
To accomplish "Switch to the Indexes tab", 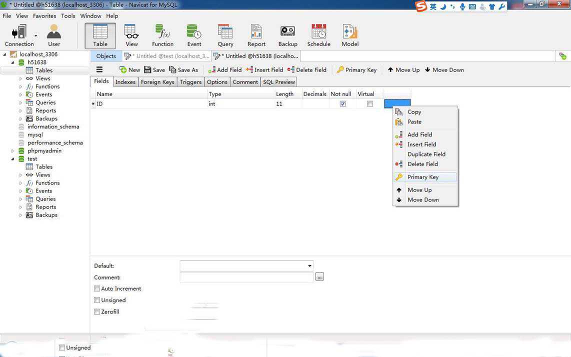I will click(125, 82).
